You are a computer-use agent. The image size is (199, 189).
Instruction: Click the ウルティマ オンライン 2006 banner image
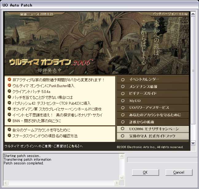tap(97, 43)
